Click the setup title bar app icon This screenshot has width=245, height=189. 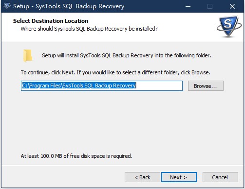pyautogui.click(x=7, y=6)
